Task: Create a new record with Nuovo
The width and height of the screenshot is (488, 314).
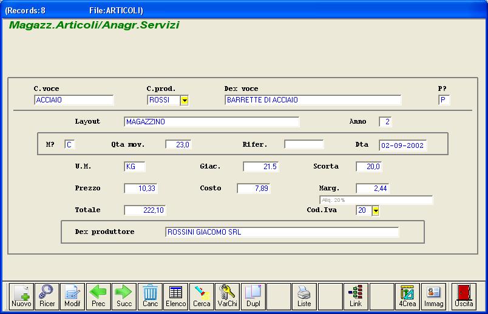Action: pyautogui.click(x=21, y=296)
